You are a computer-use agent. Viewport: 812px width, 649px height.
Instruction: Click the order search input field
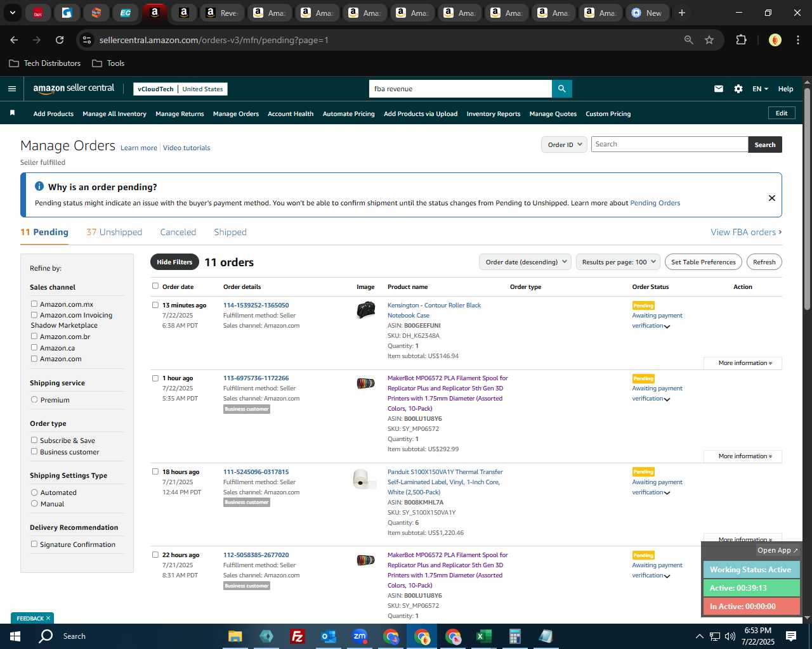click(x=669, y=145)
